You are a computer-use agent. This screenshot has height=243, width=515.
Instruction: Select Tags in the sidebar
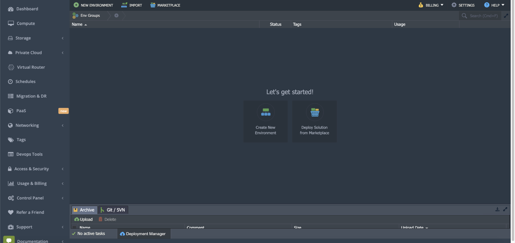[x=21, y=140]
